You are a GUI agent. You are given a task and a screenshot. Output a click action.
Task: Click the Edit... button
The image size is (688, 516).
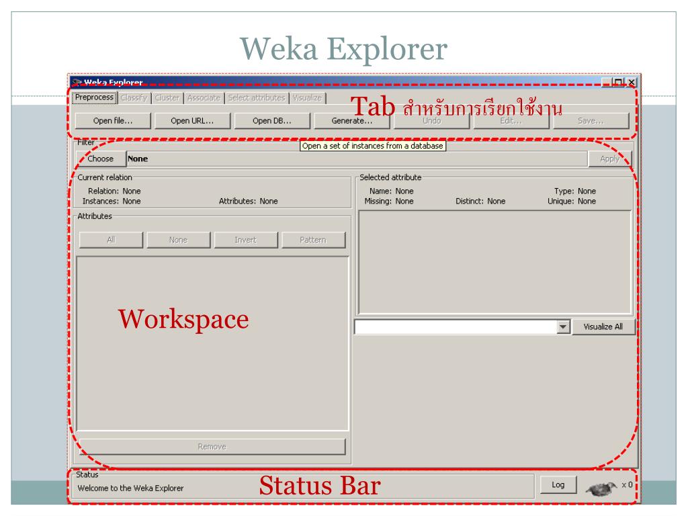coord(511,121)
